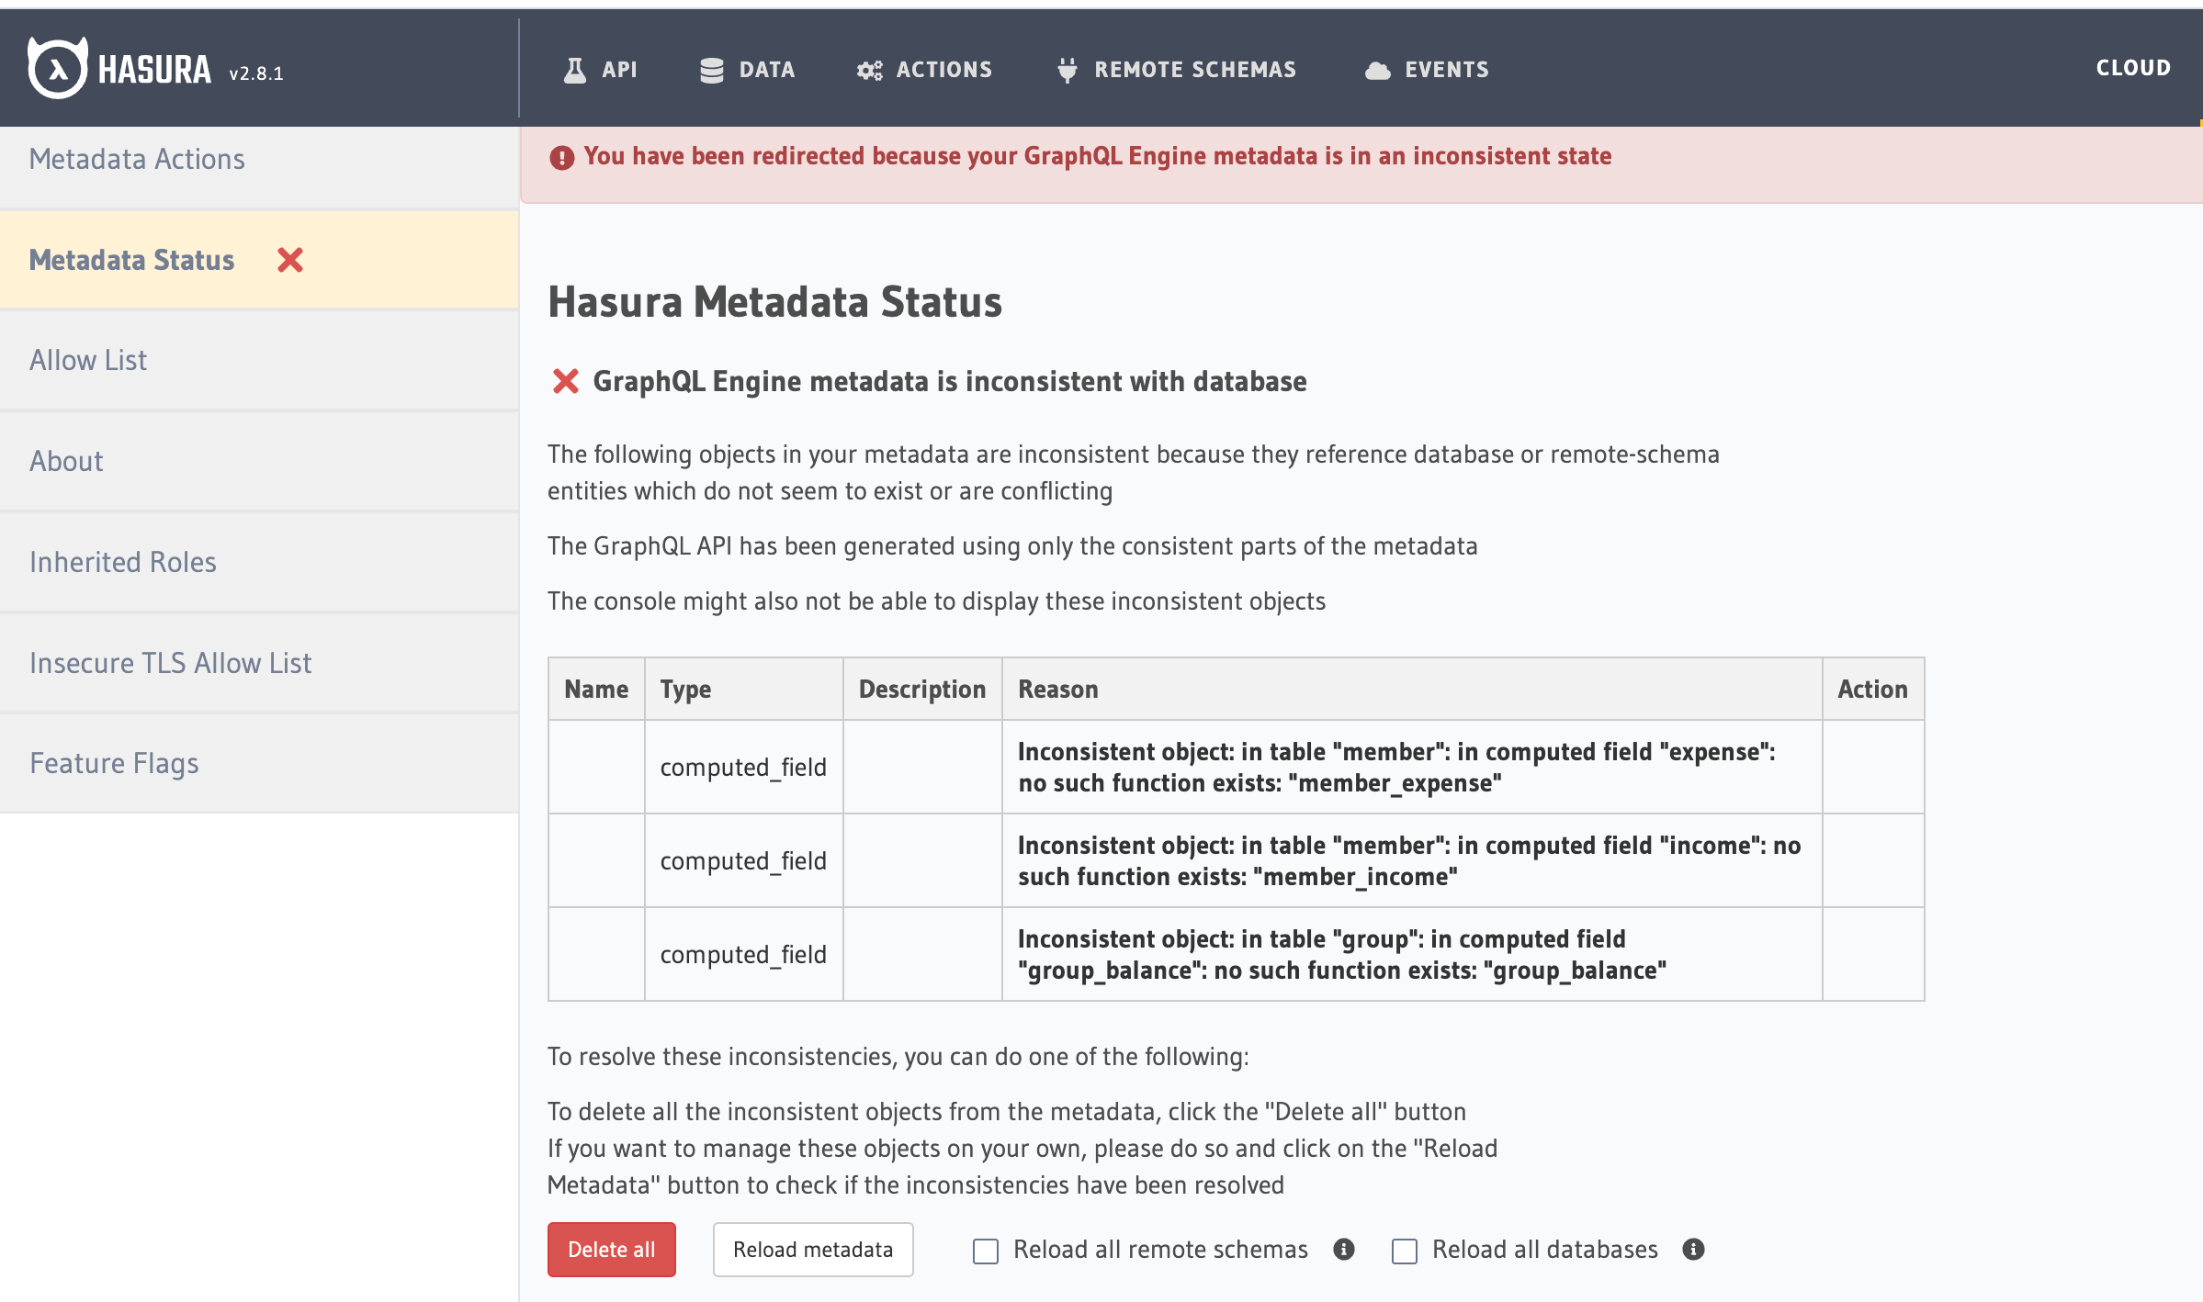Open the DATA tab
This screenshot has height=1302, width=2203.
click(x=748, y=70)
